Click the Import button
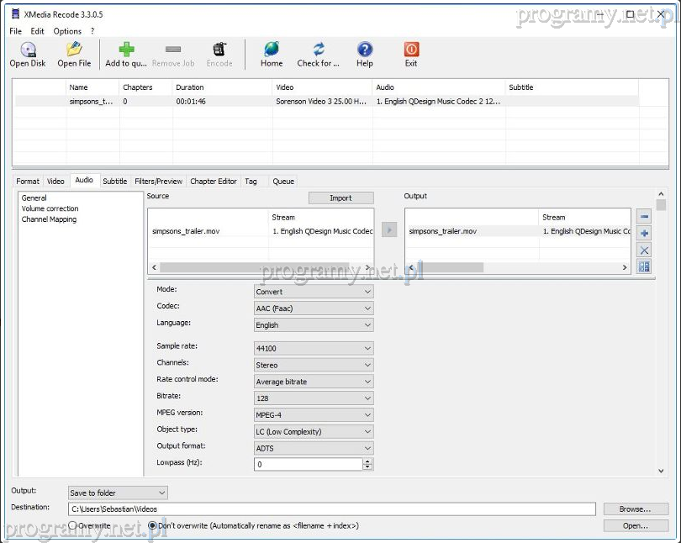The width and height of the screenshot is (681, 543). point(340,198)
